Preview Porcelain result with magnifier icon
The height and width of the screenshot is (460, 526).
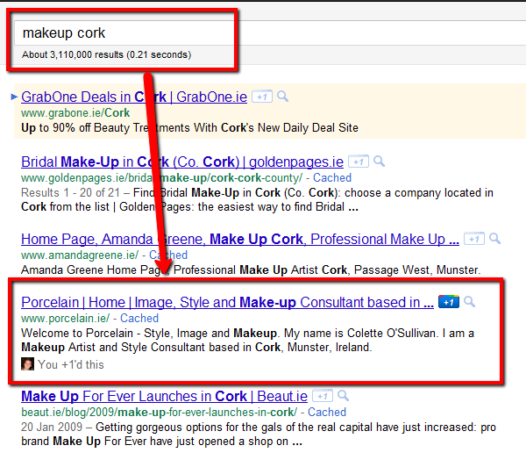pyautogui.click(x=469, y=302)
